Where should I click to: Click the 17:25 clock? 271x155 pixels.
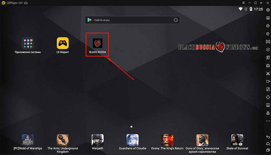click(x=258, y=9)
